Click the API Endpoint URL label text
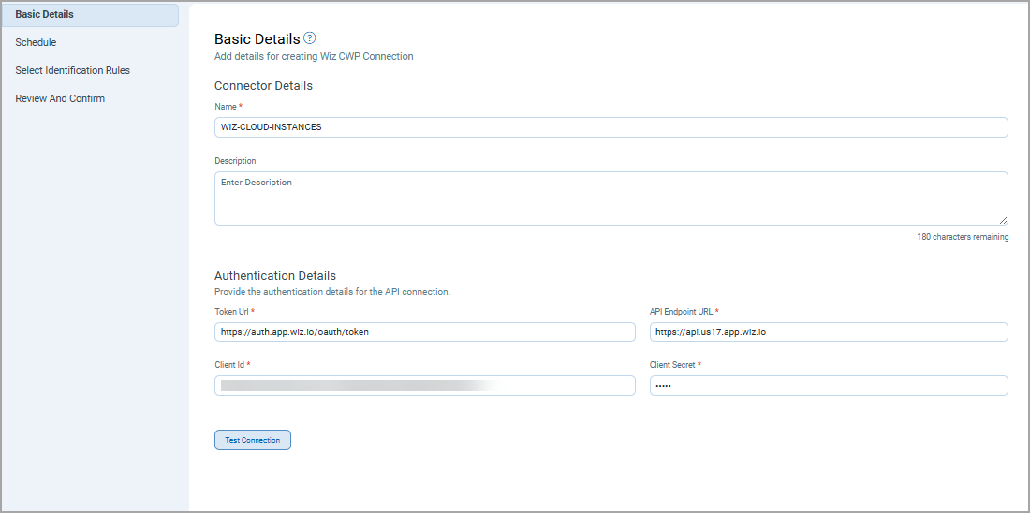The width and height of the screenshot is (1030, 513). pyautogui.click(x=681, y=311)
